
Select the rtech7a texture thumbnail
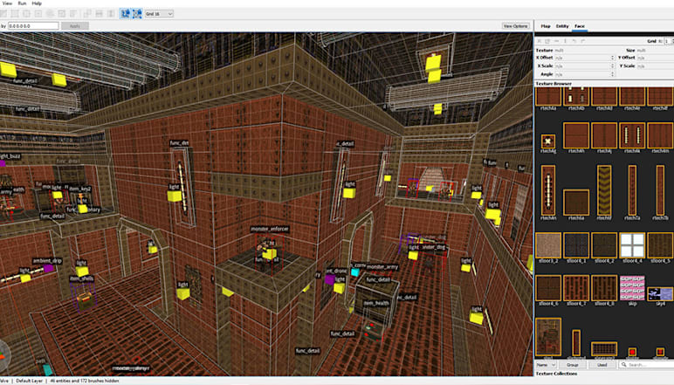[x=632, y=190]
